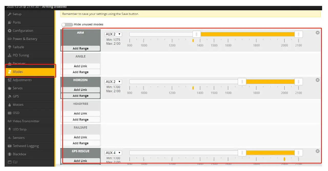Open the HORIZON channel AUX 2 dropdown

113,82
